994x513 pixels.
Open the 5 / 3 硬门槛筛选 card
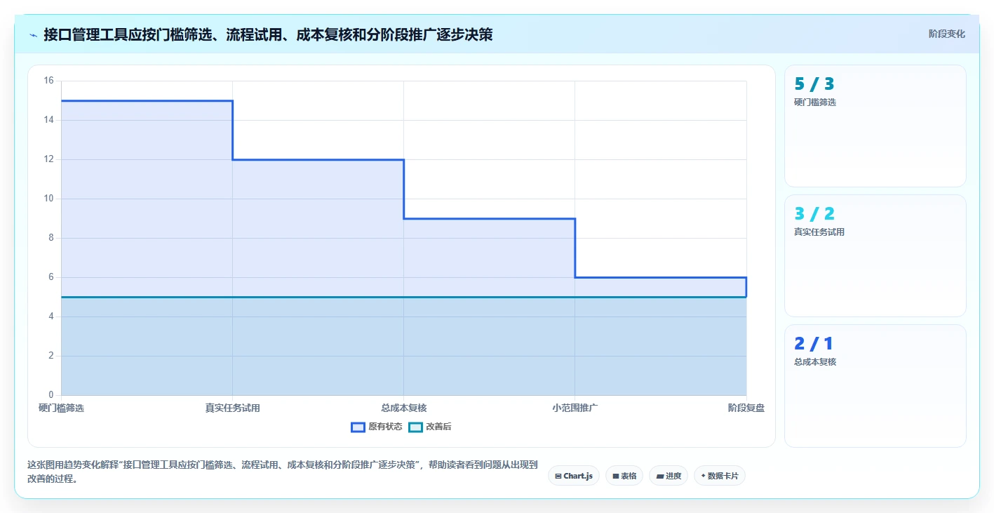pyautogui.click(x=875, y=126)
